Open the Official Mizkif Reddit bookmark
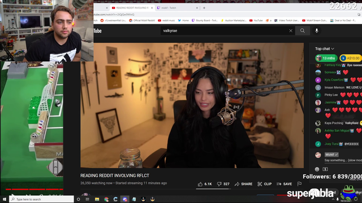The width and height of the screenshot is (362, 203). pos(142,20)
